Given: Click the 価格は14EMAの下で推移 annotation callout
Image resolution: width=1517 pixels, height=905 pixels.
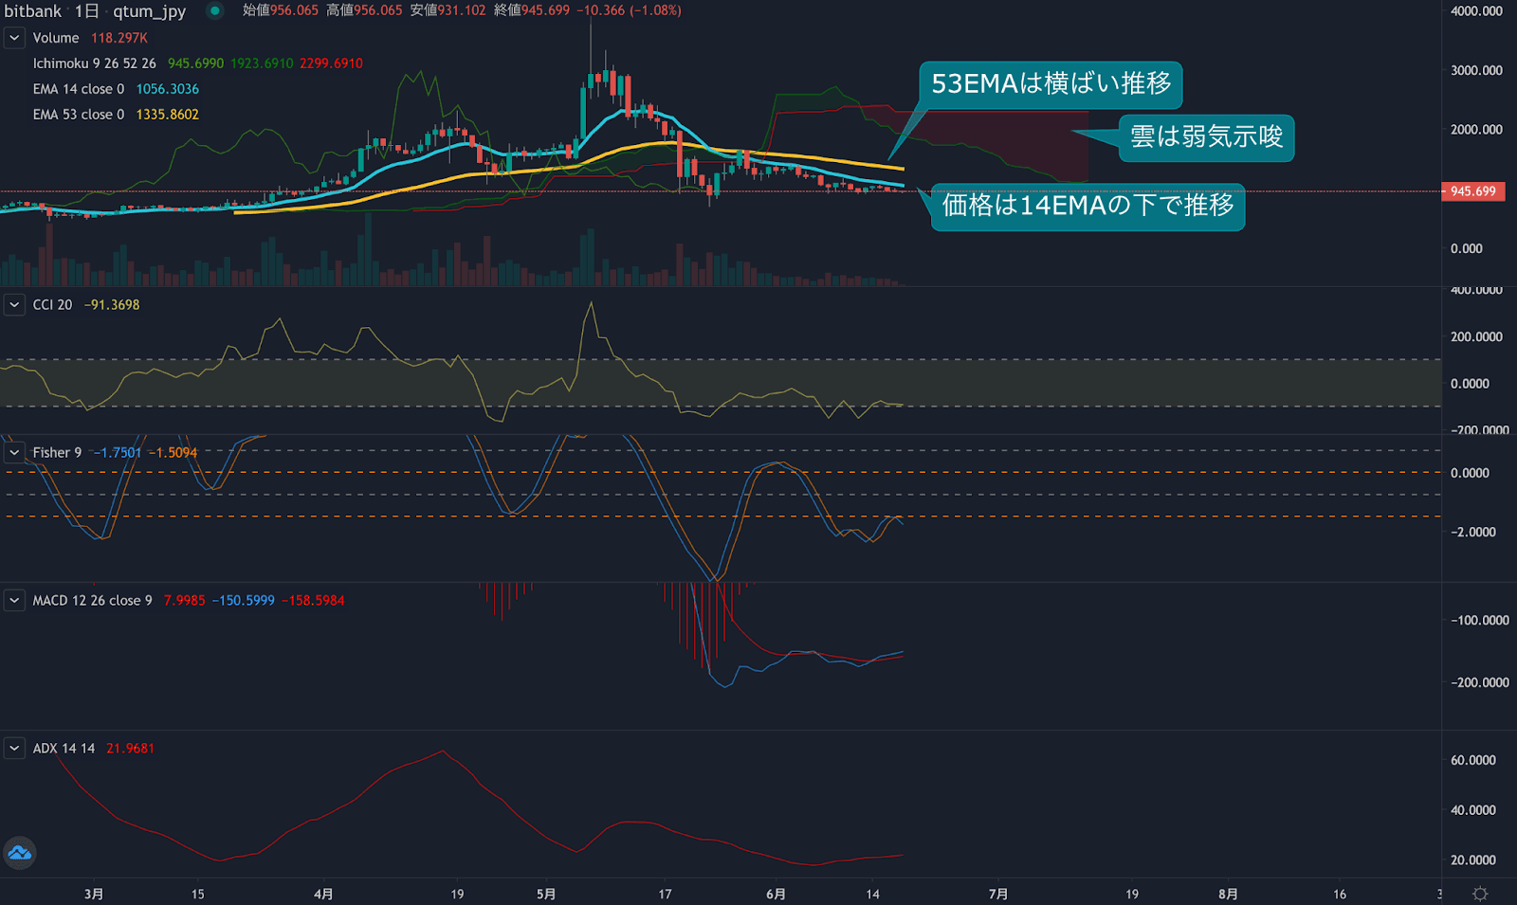Looking at the screenshot, I should [x=1087, y=206].
